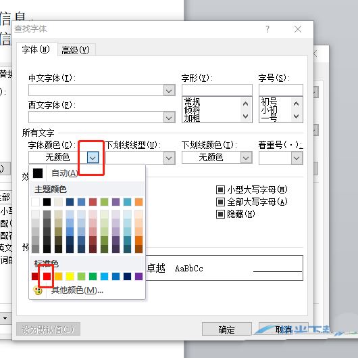
Task: Click the black 自动 color swatch
Action: (38, 173)
